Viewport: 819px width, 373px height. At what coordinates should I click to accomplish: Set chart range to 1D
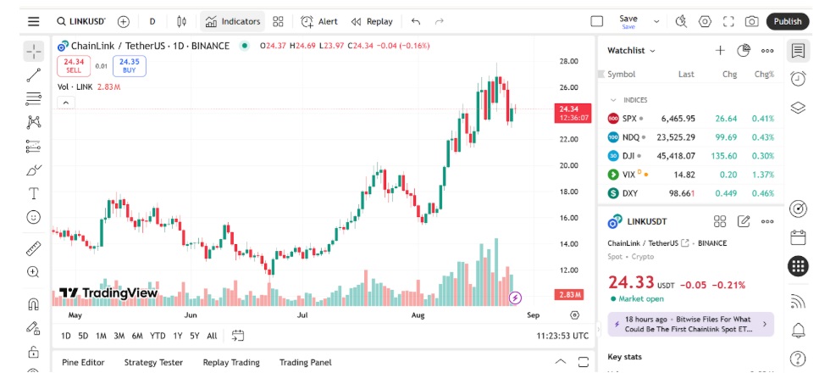click(66, 336)
